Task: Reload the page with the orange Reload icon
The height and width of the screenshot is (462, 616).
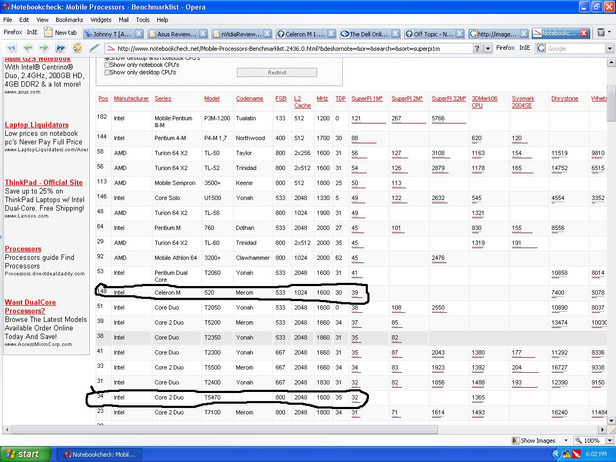Action: point(78,48)
